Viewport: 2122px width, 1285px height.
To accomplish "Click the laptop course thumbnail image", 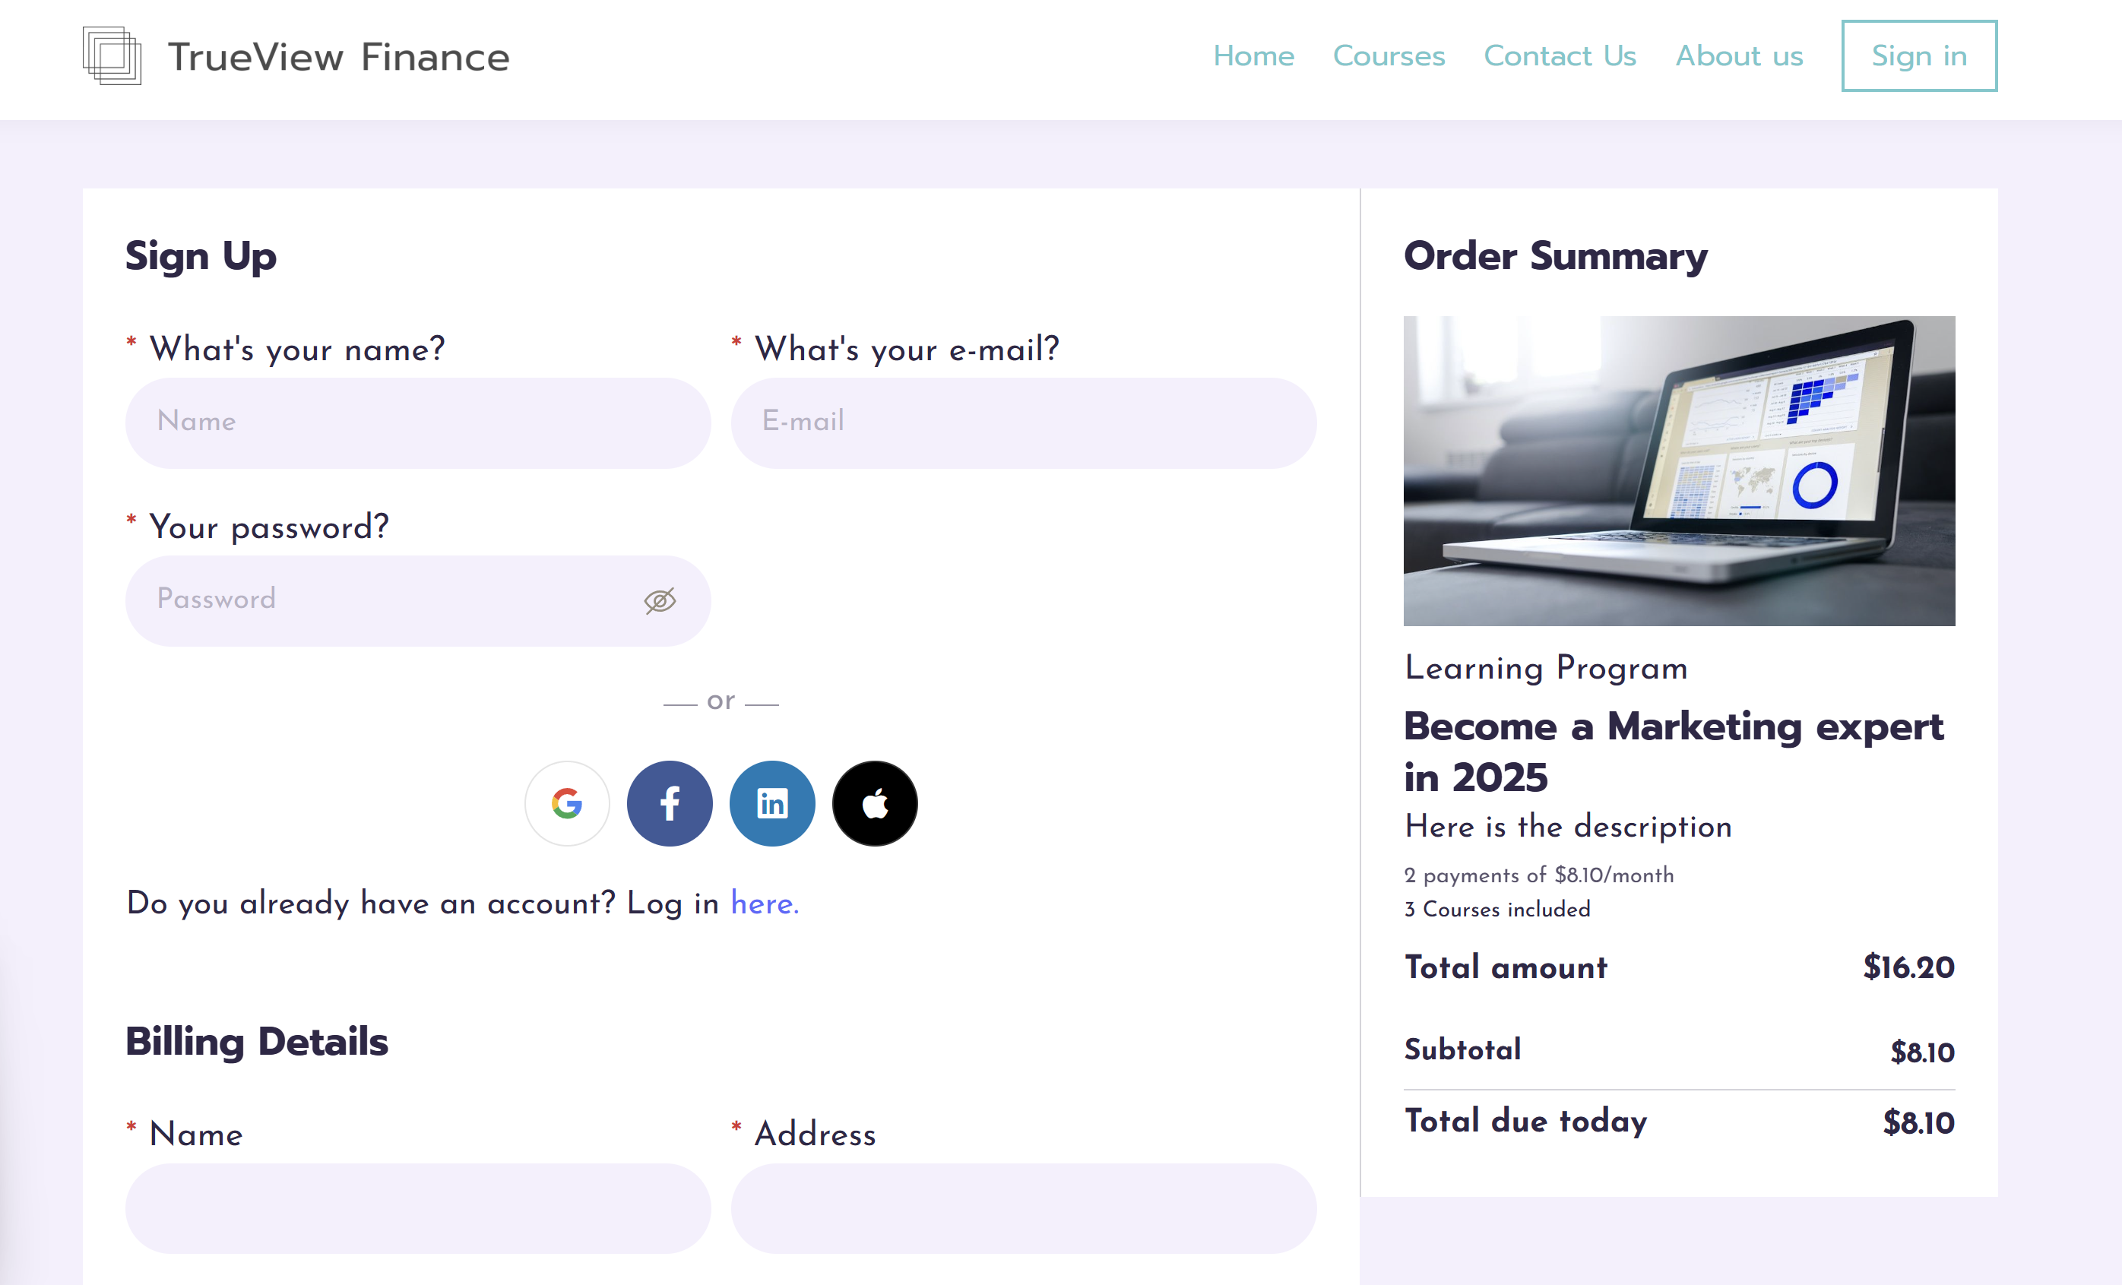I will pos(1678,470).
